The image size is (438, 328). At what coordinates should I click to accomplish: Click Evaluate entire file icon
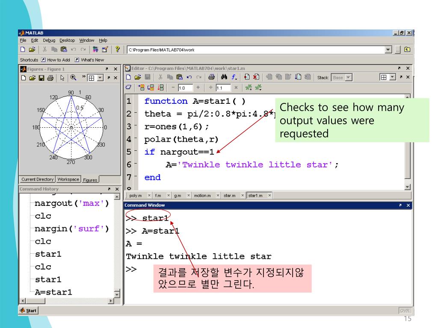pyautogui.click(x=161, y=88)
